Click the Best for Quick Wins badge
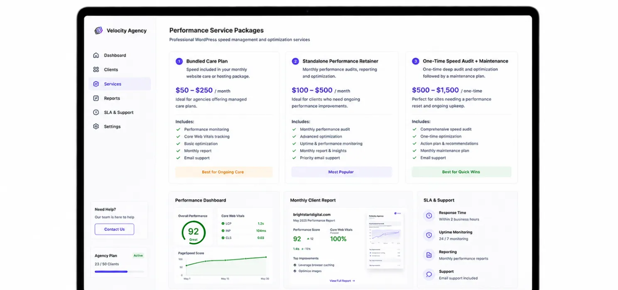This screenshot has height=290, width=618. click(x=461, y=172)
